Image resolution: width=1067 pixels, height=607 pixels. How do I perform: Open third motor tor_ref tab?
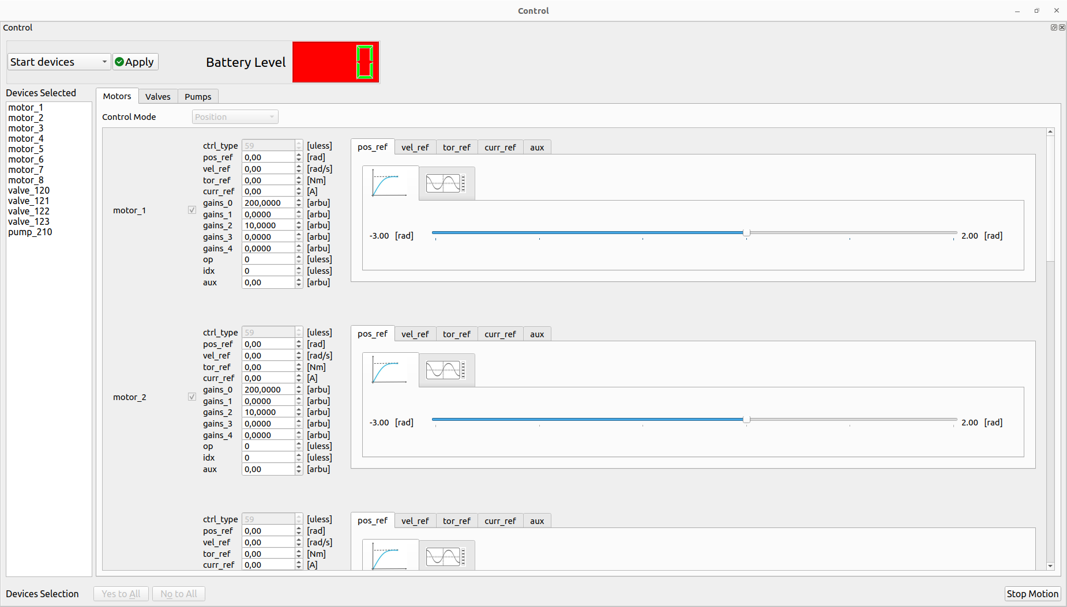click(x=457, y=521)
